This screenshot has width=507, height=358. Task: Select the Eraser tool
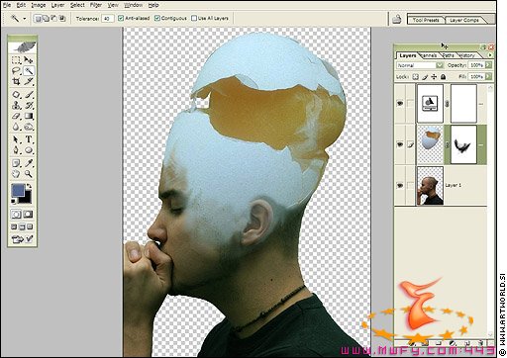pos(16,116)
